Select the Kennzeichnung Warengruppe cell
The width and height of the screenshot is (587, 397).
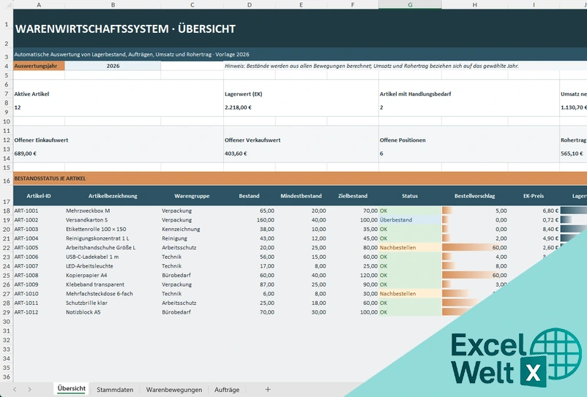tap(192, 229)
